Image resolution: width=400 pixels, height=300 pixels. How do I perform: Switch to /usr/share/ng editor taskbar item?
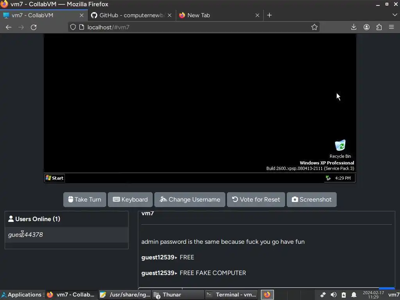[x=125, y=295]
